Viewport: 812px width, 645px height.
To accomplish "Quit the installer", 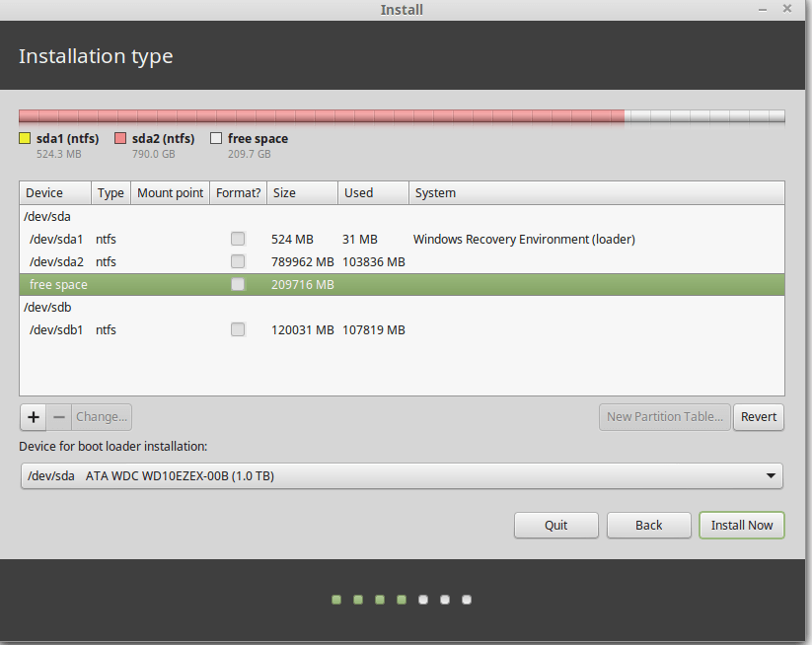I will 555,525.
